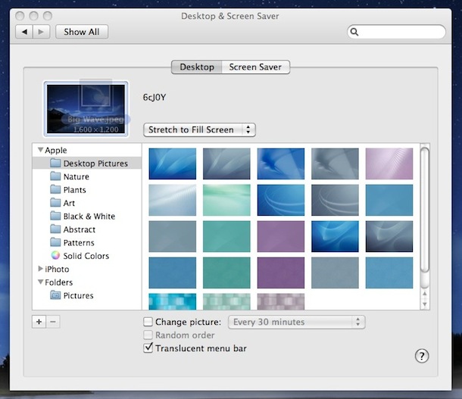
Task: Open the Nature folder in sidebar
Action: [x=76, y=176]
